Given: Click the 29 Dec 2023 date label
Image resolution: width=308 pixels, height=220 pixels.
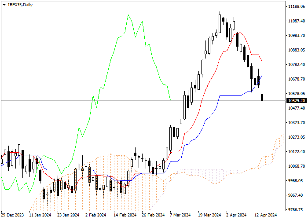Looking at the screenshot, I should click(x=12, y=215).
